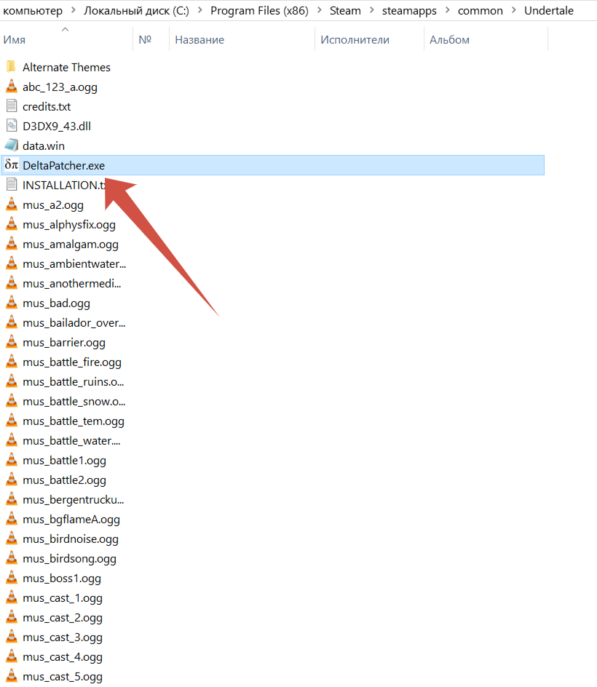The height and width of the screenshot is (687, 597).
Task: Expand breadcrumb chevron after Program Files (x86)
Action: pyautogui.click(x=319, y=10)
